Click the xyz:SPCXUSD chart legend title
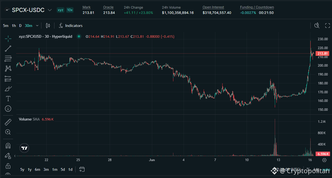Viewport: 332px width, 178px height. (46, 36)
